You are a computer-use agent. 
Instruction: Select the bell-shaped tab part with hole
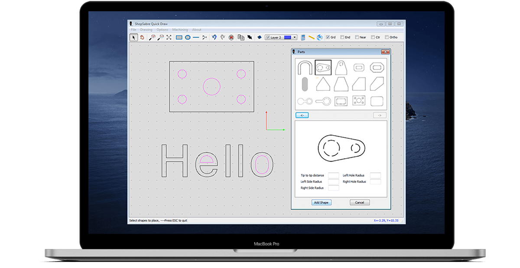point(342,67)
